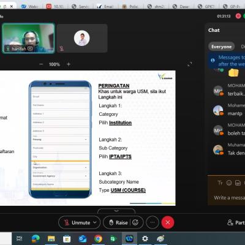The image size is (245, 245).
Task: Open Microsoft Store from the taskbar
Action: (67, 238)
